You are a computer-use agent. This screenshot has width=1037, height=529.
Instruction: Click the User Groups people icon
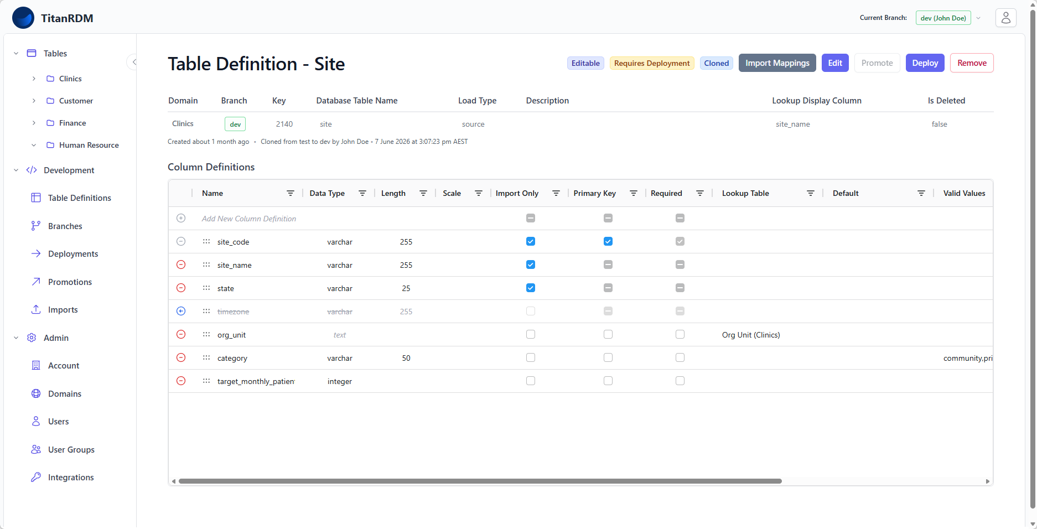click(36, 449)
